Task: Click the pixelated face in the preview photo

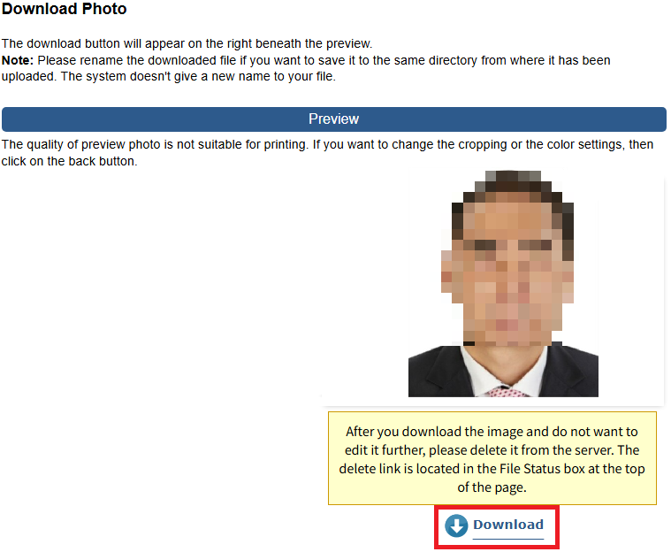Action: pyautogui.click(x=507, y=274)
